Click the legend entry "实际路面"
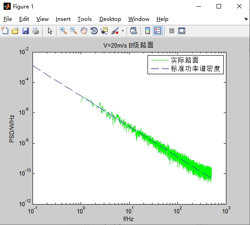 pos(184,60)
